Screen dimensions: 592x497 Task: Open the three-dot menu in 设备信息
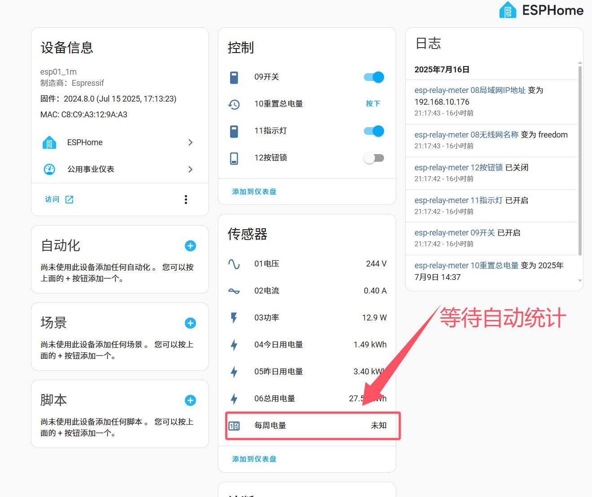(x=186, y=200)
